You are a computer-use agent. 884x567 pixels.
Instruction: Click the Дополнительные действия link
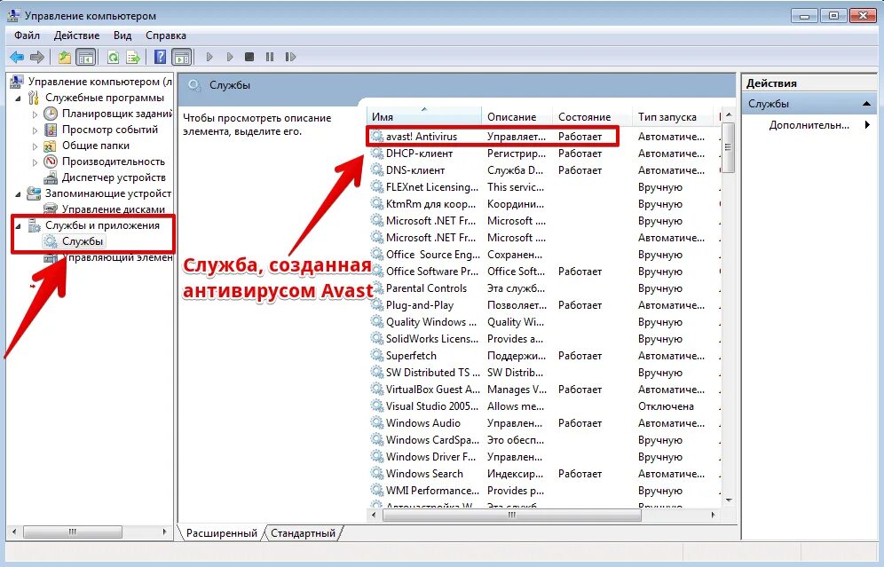pyautogui.click(x=809, y=125)
